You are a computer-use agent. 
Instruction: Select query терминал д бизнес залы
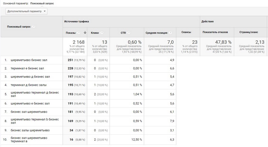point(29,85)
